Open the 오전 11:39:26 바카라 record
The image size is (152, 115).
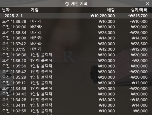point(76,21)
